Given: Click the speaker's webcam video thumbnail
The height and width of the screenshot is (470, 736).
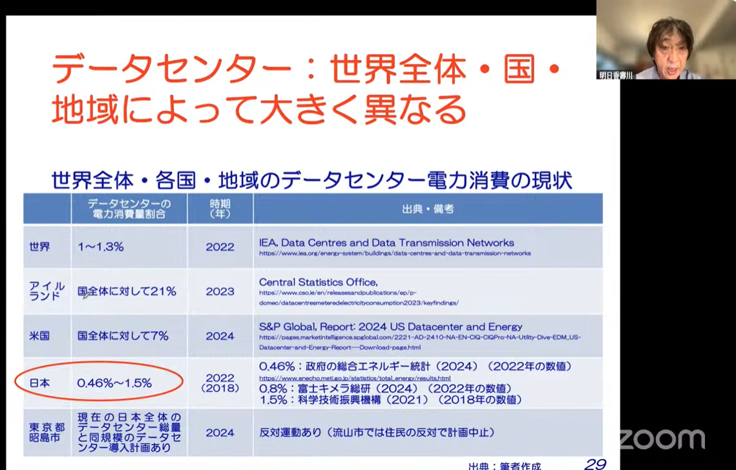Looking at the screenshot, I should click(666, 39).
